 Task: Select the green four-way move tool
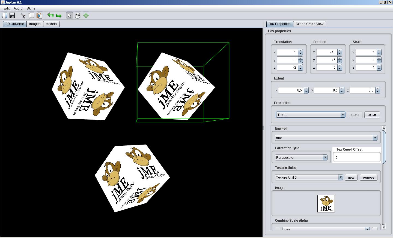(86, 16)
